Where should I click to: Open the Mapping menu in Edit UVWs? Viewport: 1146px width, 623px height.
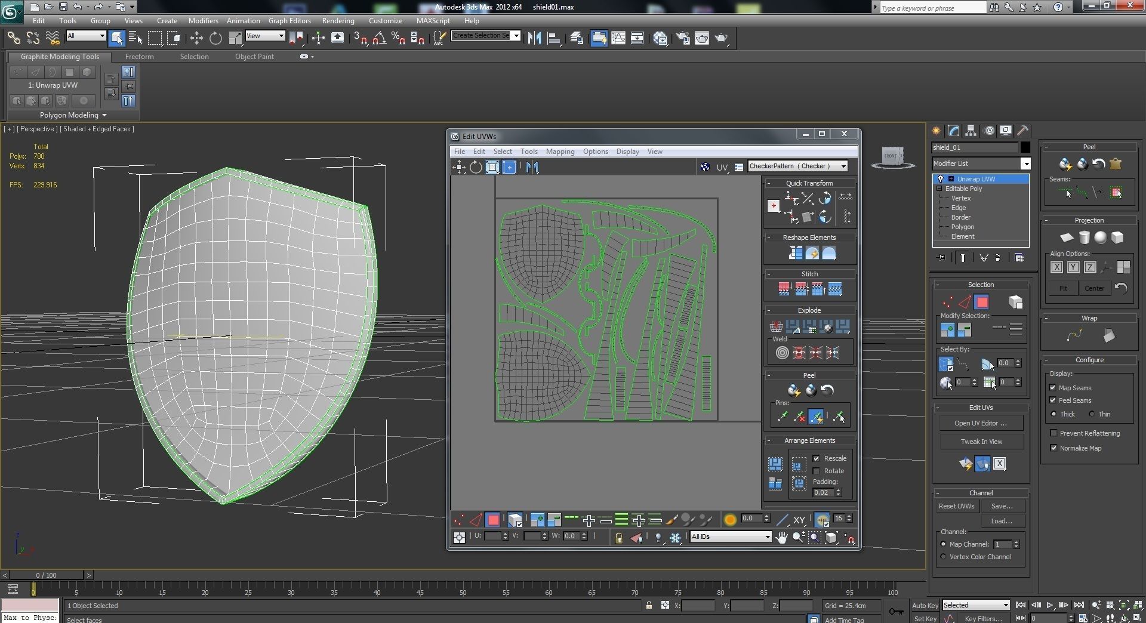click(560, 152)
